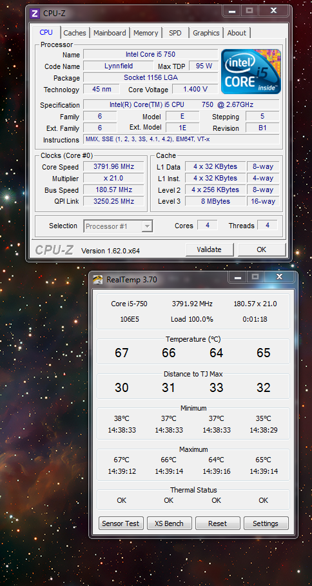The width and height of the screenshot is (312, 586).
Task: Open the Caches tab
Action: pos(75,33)
